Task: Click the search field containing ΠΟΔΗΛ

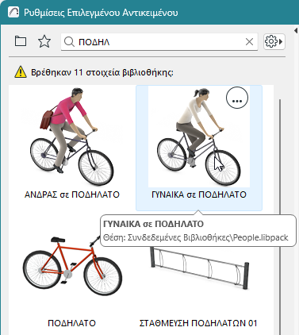Action: click(x=159, y=42)
